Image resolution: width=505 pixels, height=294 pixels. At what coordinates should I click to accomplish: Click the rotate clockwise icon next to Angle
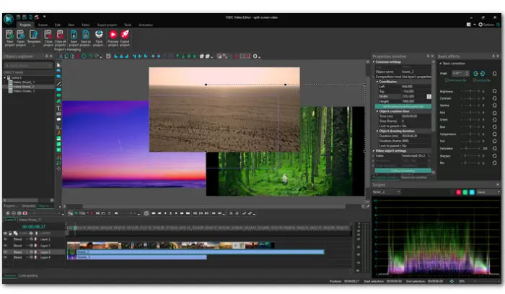[x=483, y=74]
